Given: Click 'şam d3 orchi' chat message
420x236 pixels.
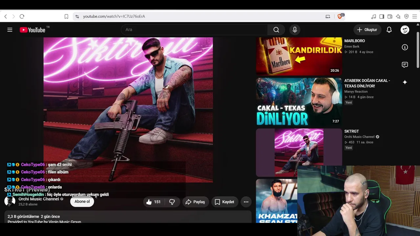Looking at the screenshot, I should coord(60,165).
